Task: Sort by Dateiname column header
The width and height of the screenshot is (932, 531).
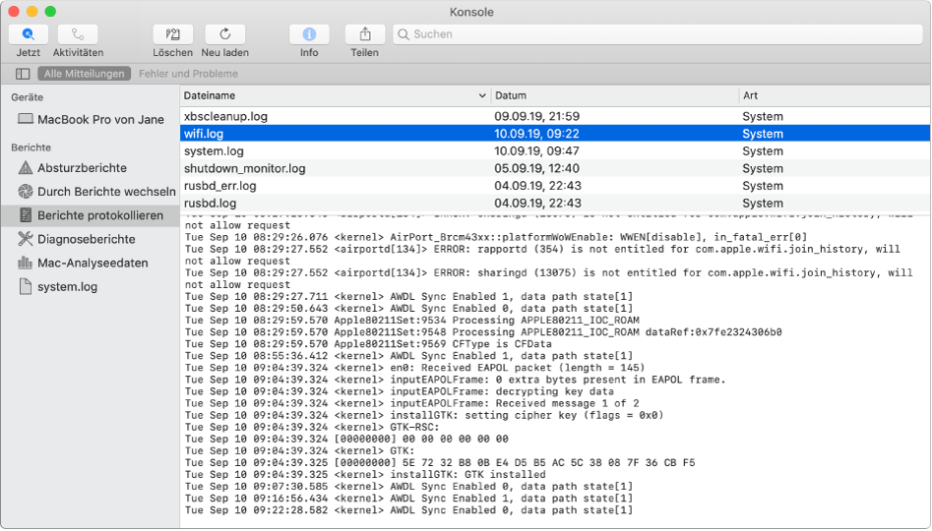Action: point(335,95)
